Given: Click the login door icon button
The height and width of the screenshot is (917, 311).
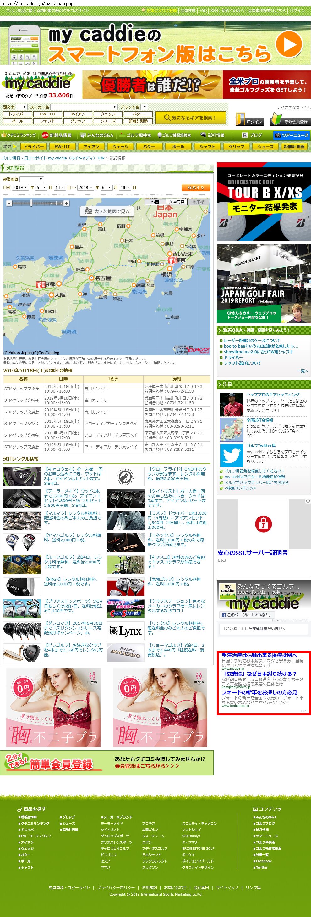Looking at the screenshot, I should (249, 119).
